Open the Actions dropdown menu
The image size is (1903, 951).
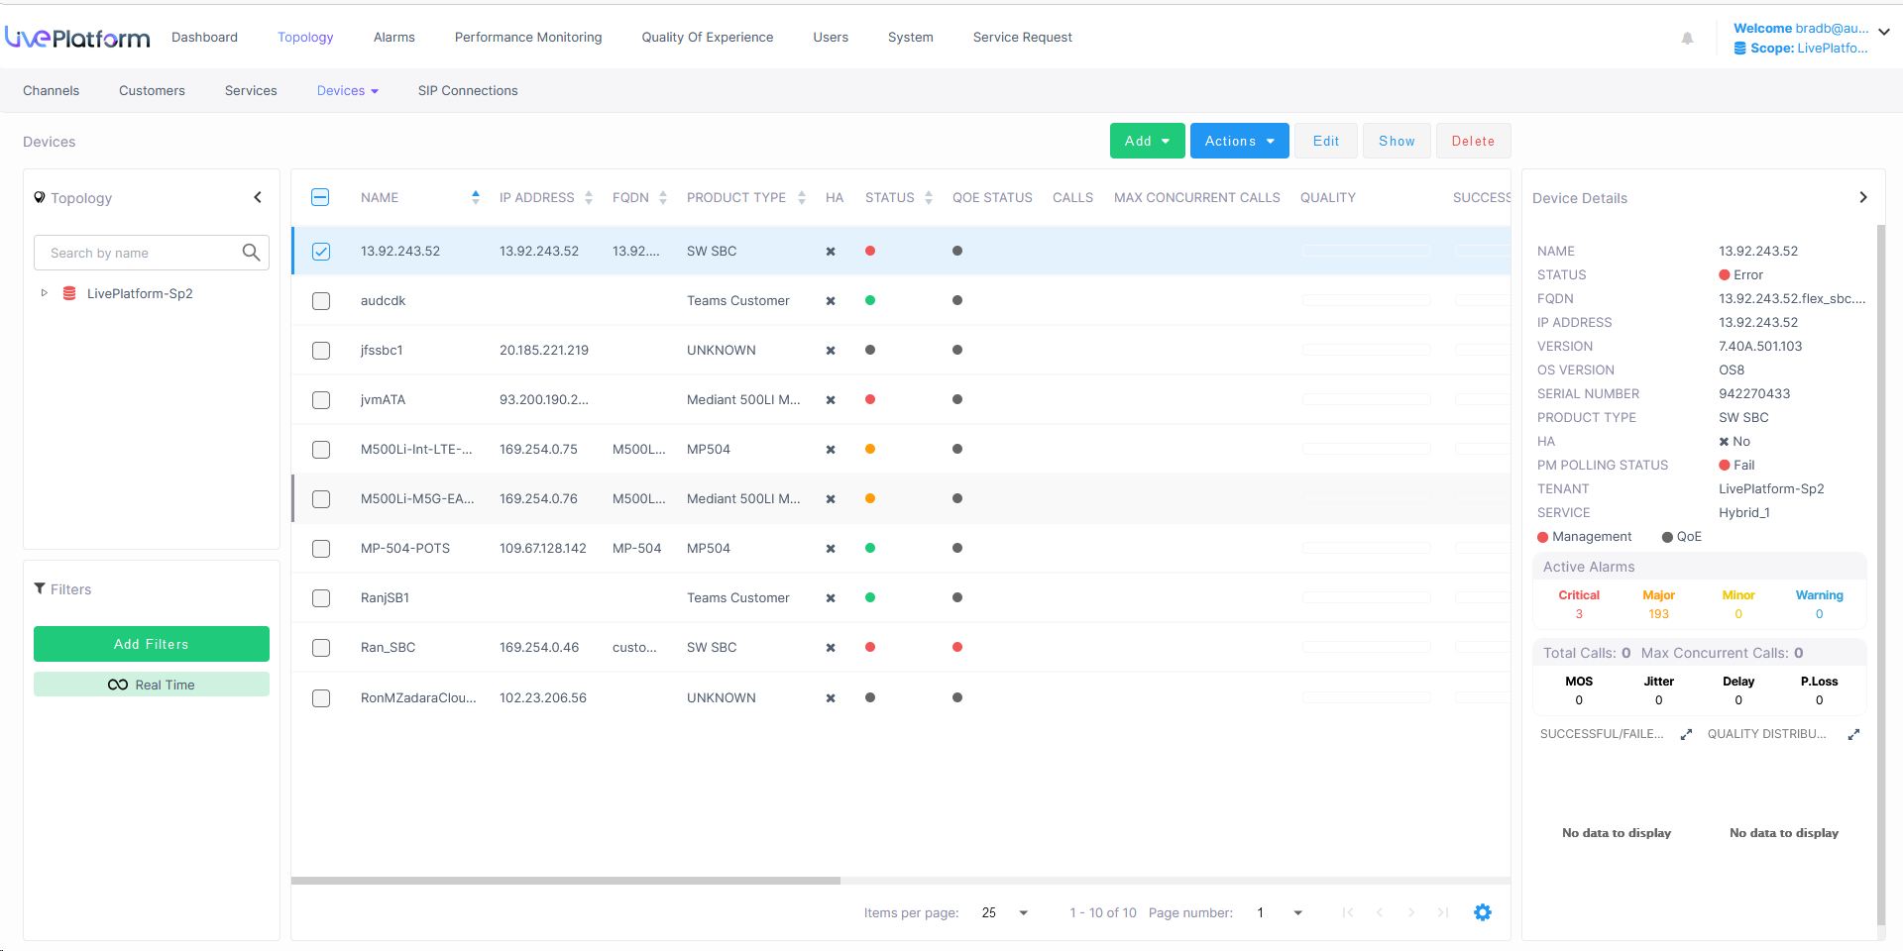tap(1239, 141)
